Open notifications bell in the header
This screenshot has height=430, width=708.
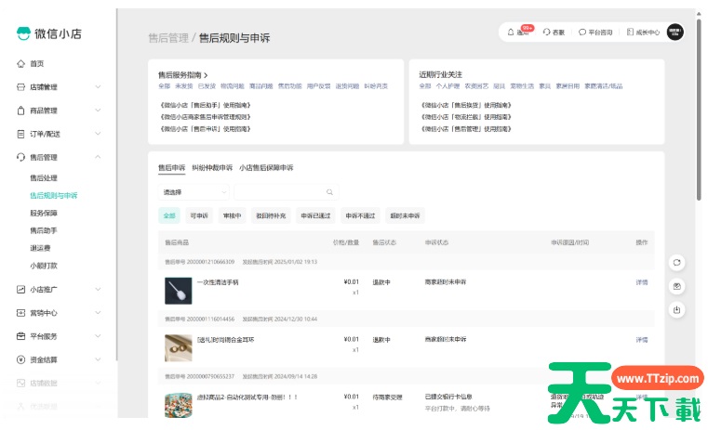click(511, 32)
